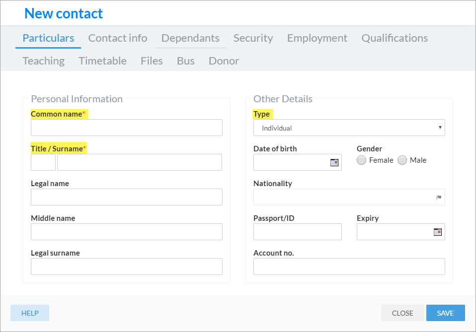The height and width of the screenshot is (332, 476).
Task: Focus the Common name input field
Action: [x=127, y=128]
